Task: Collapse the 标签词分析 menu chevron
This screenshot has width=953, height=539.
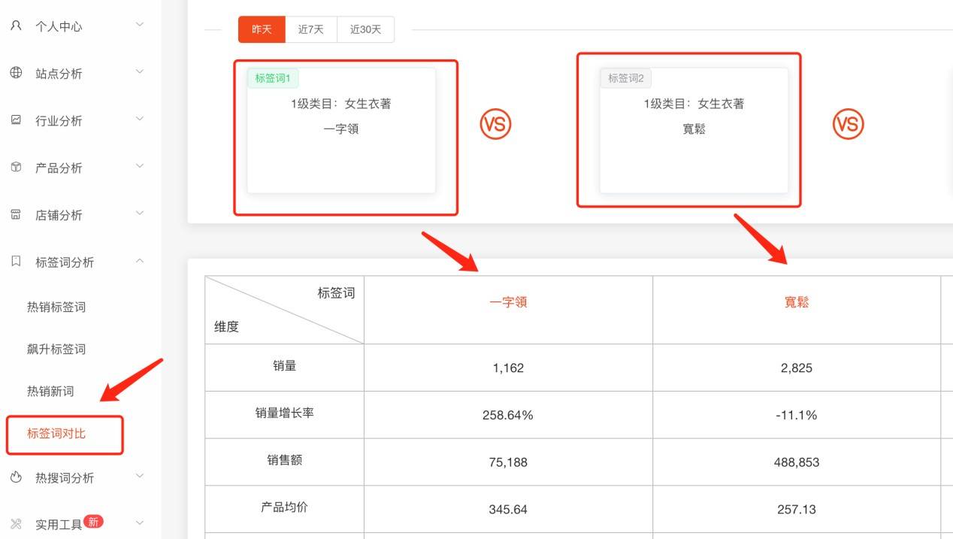Action: pos(140,261)
